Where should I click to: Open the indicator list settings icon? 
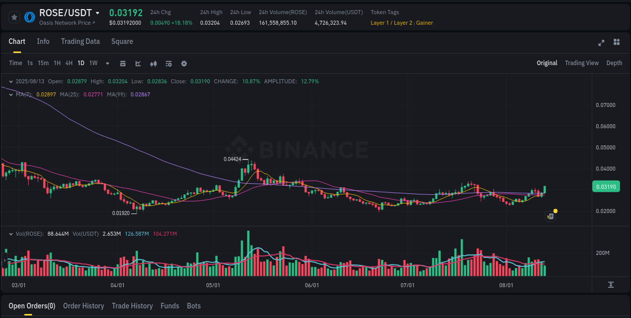(x=169, y=64)
